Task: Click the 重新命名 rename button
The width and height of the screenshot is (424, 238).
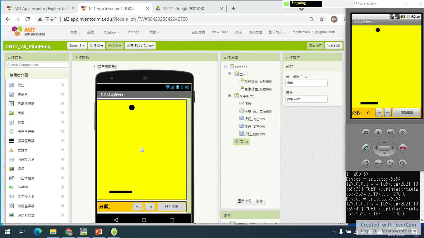Action: pyautogui.click(x=244, y=201)
